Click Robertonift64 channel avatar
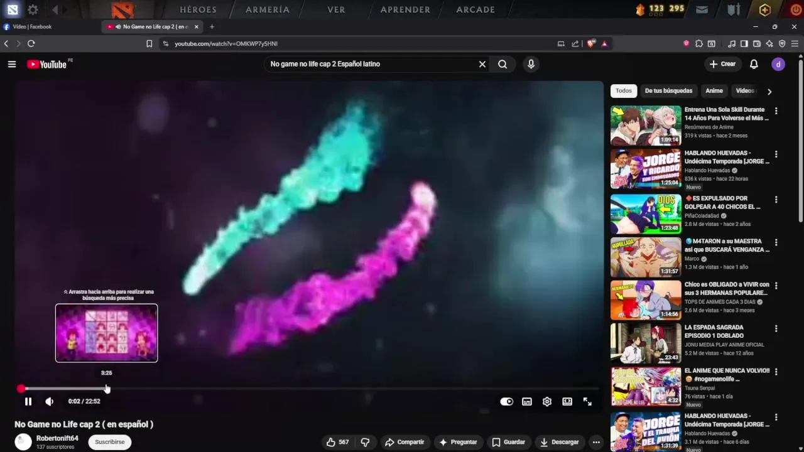The image size is (804, 452). pos(23,442)
